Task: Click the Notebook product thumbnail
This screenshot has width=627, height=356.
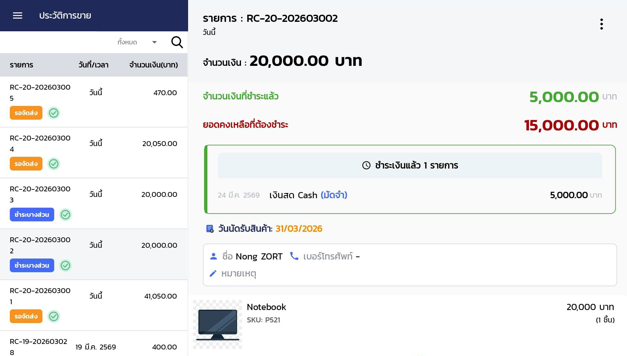Action: coord(217,324)
